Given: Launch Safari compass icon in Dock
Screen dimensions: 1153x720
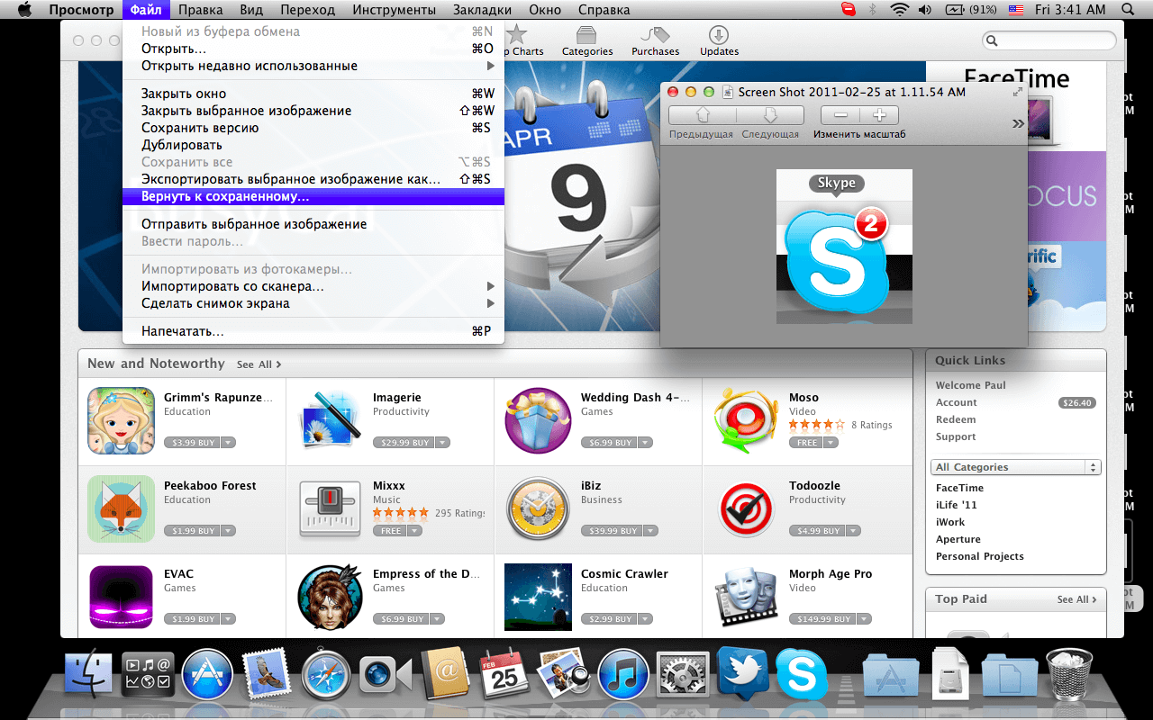Looking at the screenshot, I should 326,676.
